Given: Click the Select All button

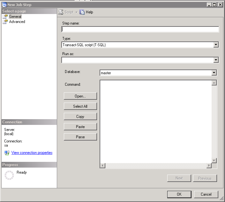Looking at the screenshot, I should (80, 106).
